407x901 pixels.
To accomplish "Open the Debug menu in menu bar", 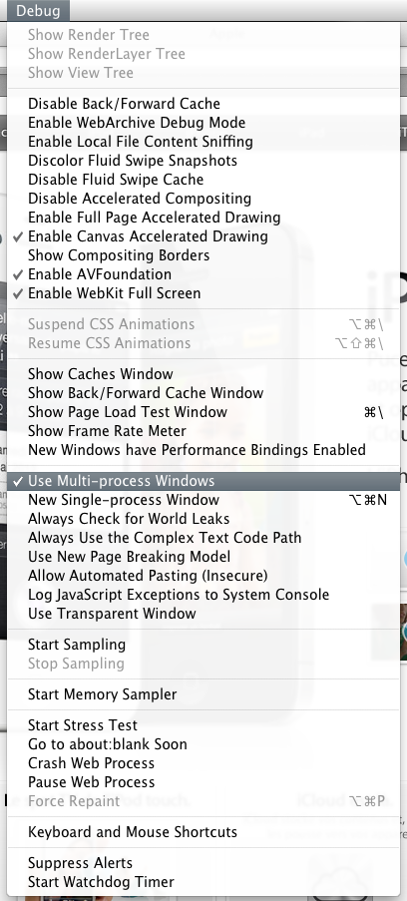I will (x=38, y=10).
